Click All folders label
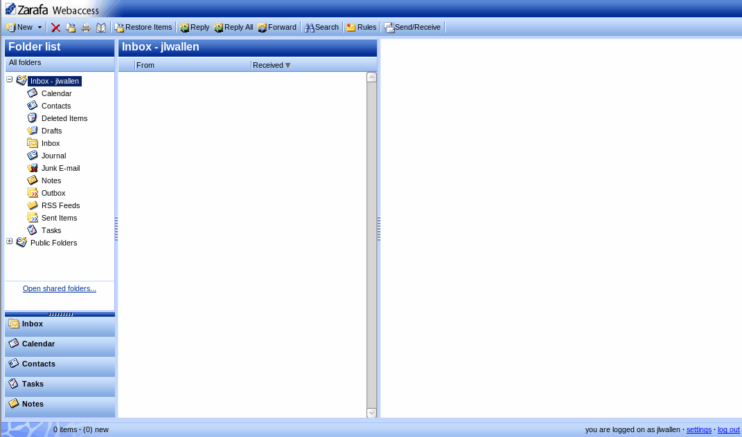 (x=25, y=62)
